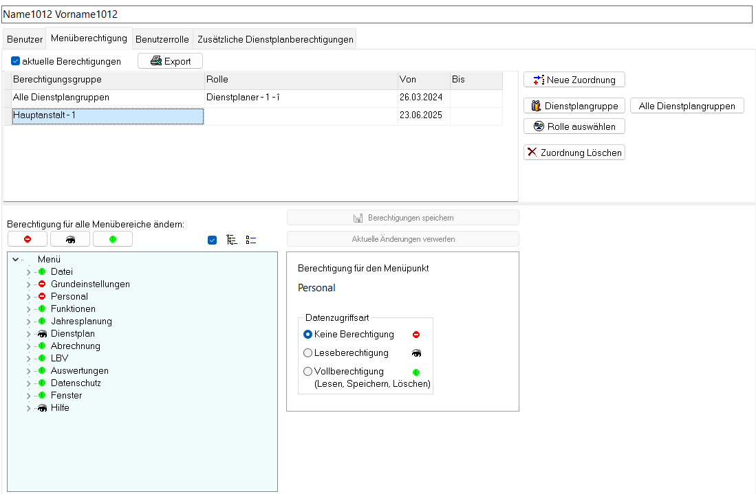The width and height of the screenshot is (756, 494).
Task: Click the eye read-only button for all menus
Action: (70, 239)
